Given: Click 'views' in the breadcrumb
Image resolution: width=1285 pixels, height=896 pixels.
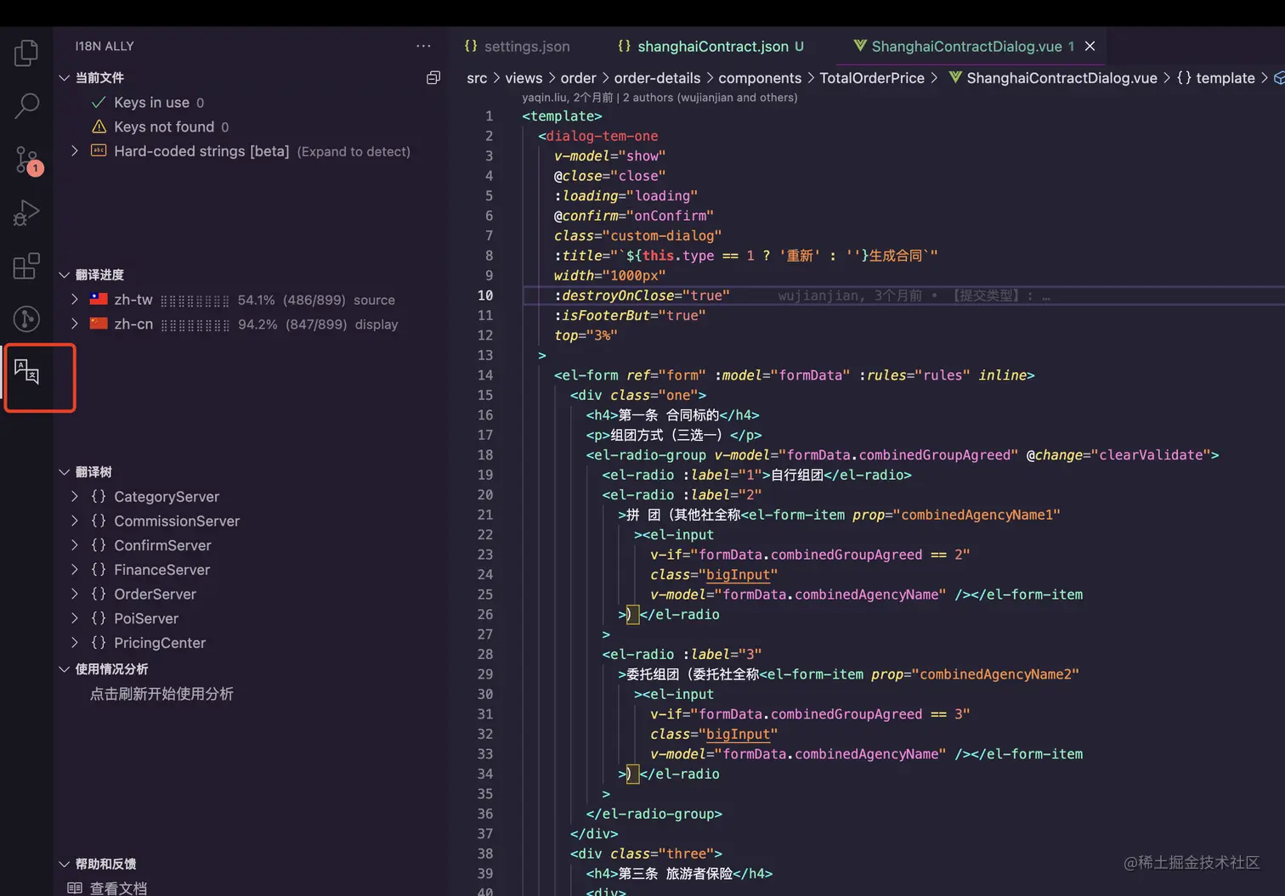Looking at the screenshot, I should point(524,78).
